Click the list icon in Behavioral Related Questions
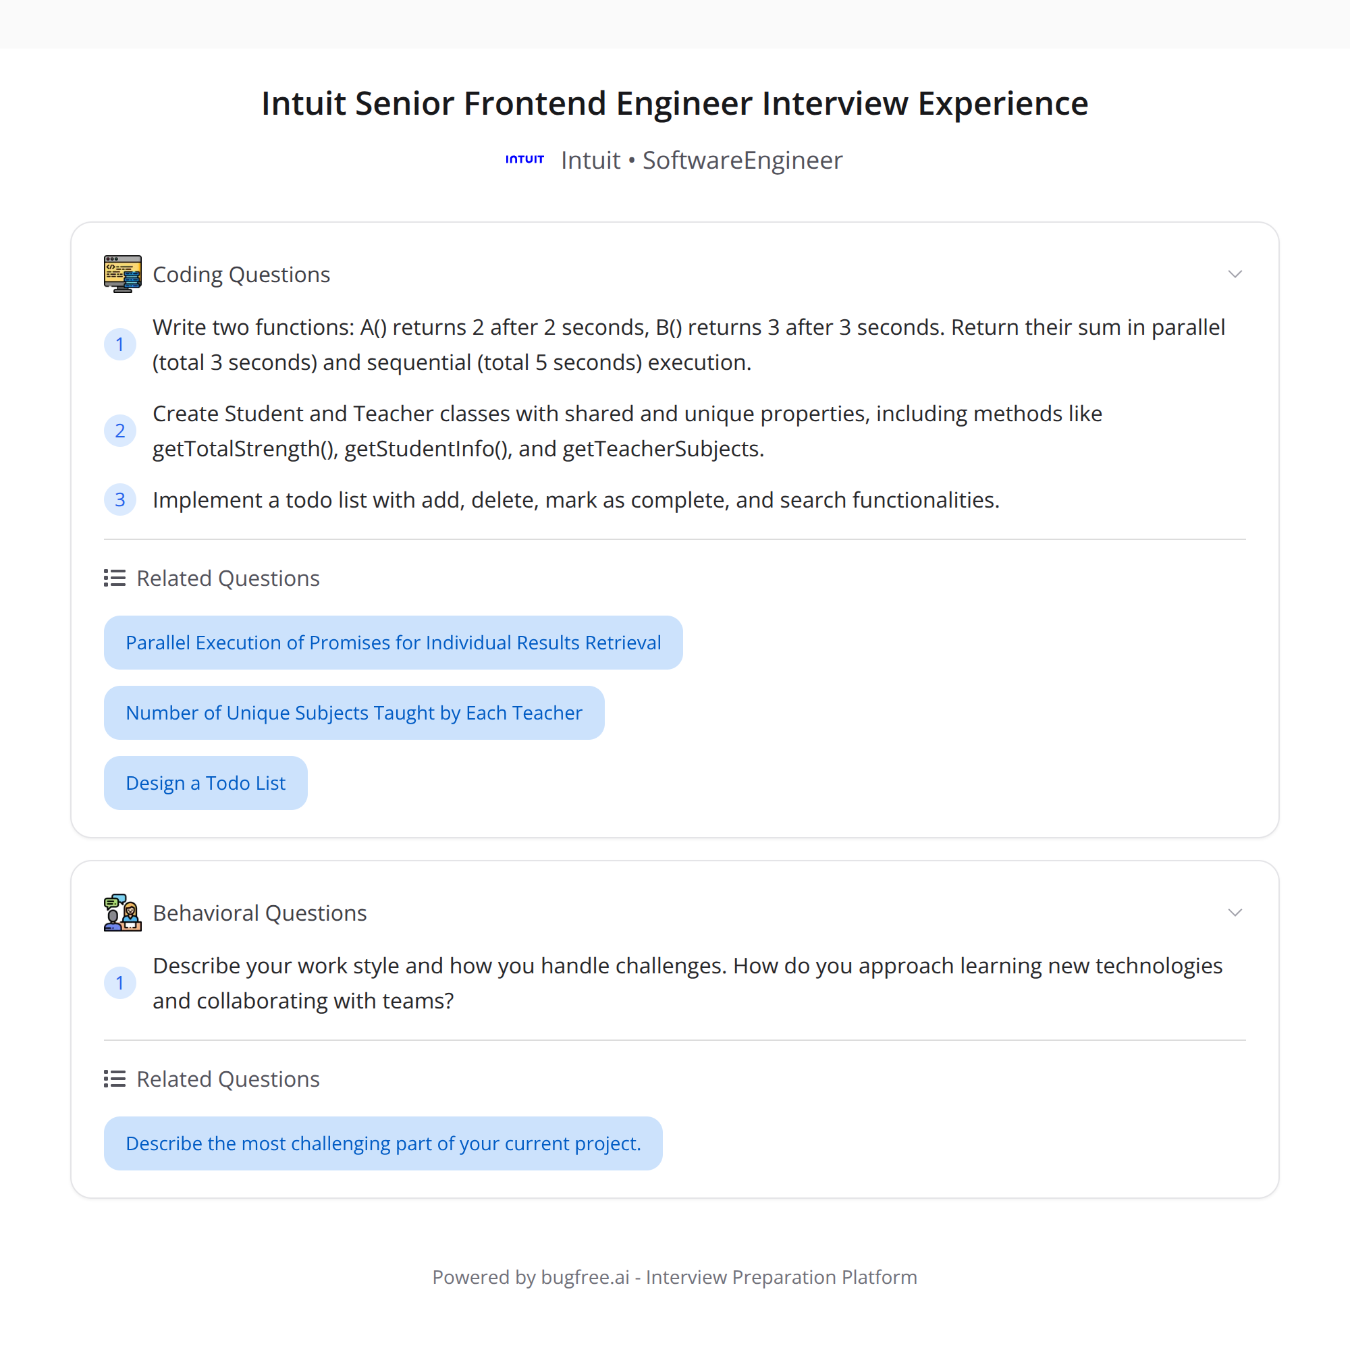The width and height of the screenshot is (1350, 1350). coord(115,1079)
